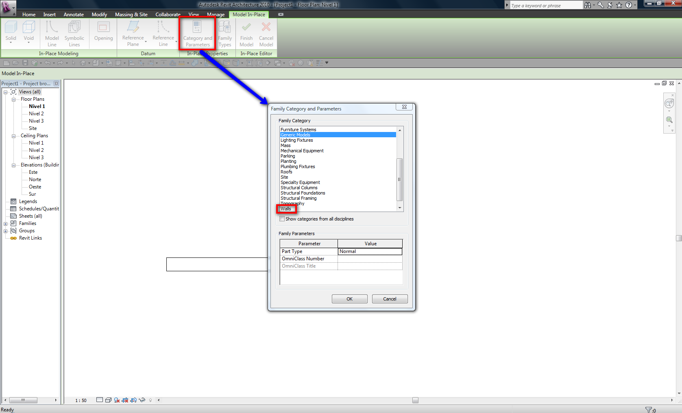Image resolution: width=682 pixels, height=413 pixels.
Task: Click the Save quick access icon
Action: 25,63
